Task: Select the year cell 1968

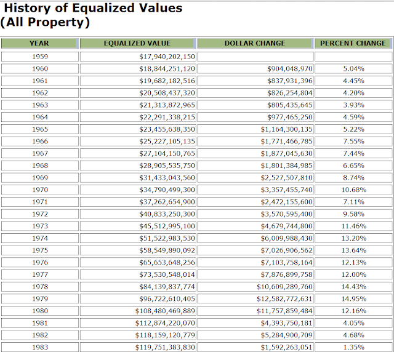Action: pyautogui.click(x=40, y=166)
